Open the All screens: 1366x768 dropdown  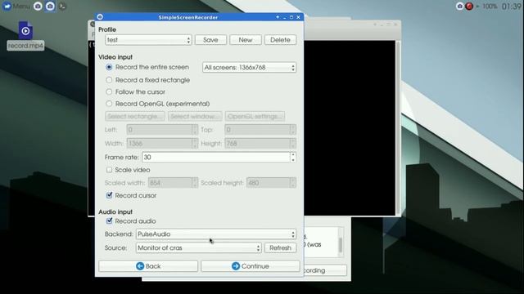pos(249,67)
